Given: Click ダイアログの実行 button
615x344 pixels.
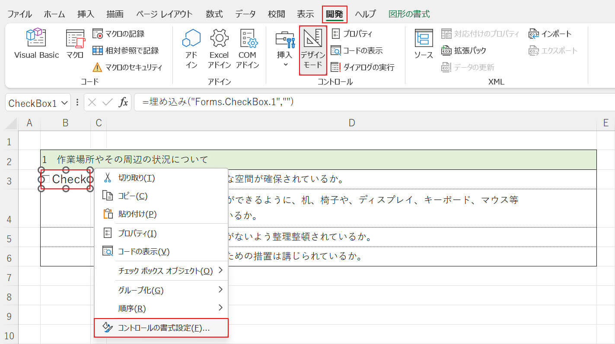Looking at the screenshot, I should (363, 67).
